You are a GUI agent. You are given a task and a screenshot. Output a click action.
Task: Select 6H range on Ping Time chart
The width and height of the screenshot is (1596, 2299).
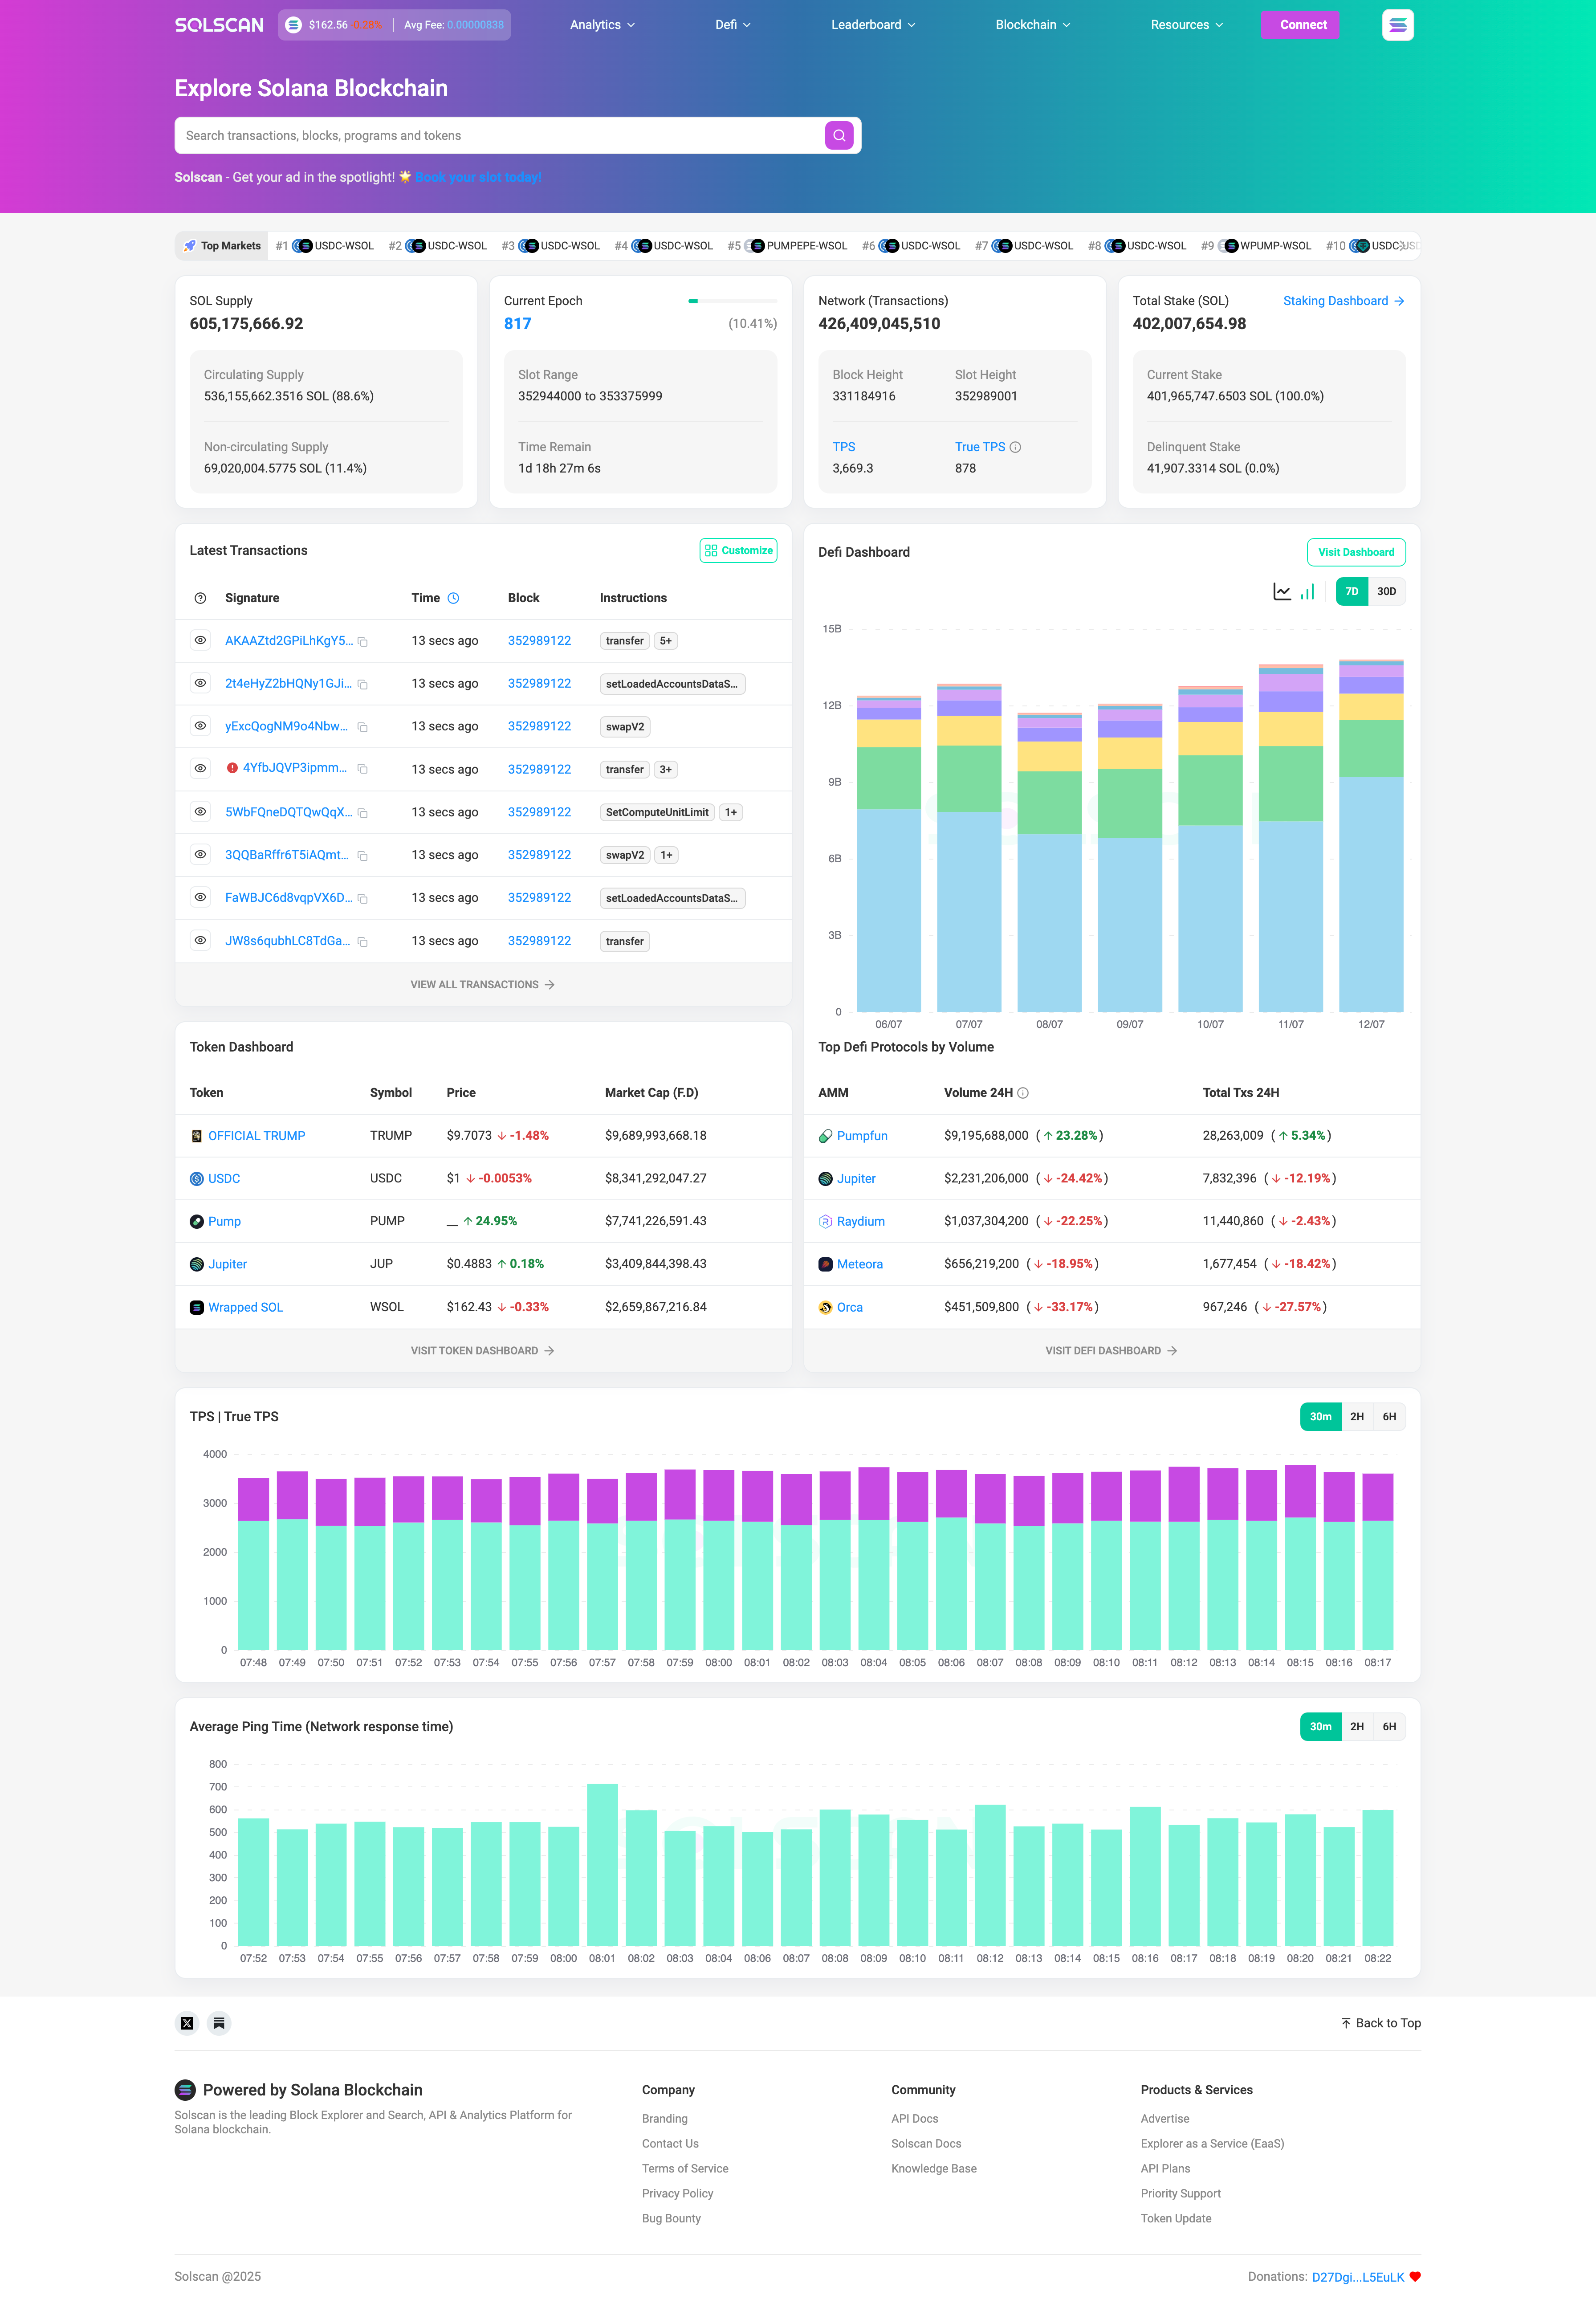(x=1389, y=1727)
